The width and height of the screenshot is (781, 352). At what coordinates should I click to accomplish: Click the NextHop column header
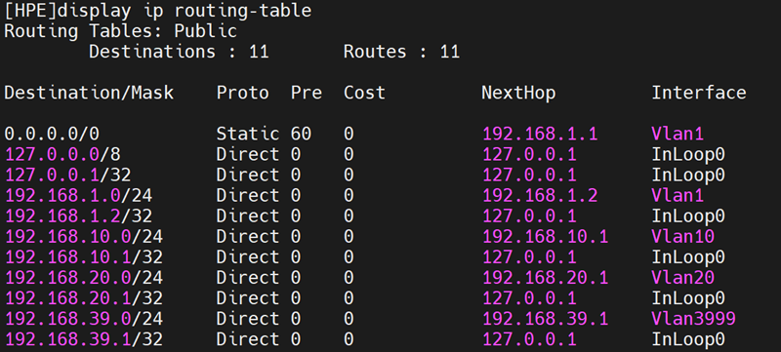point(518,93)
